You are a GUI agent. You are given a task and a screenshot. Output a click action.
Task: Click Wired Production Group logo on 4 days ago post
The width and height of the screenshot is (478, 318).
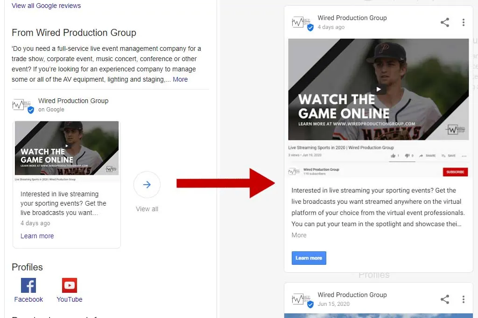pos(302,23)
